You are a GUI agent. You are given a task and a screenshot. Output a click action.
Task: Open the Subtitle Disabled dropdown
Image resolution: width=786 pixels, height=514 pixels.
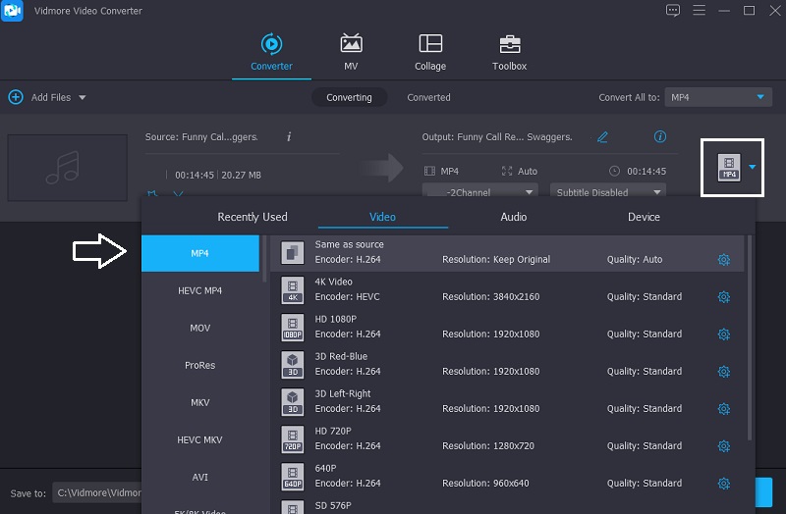click(x=607, y=192)
